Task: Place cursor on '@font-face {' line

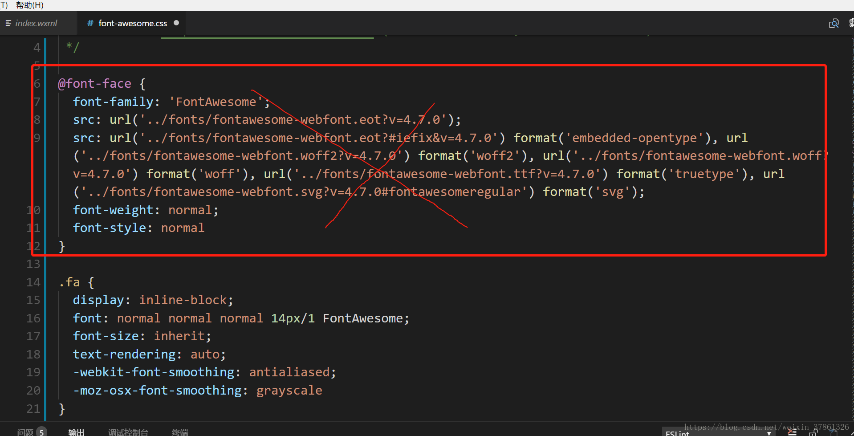Action: pyautogui.click(x=102, y=84)
